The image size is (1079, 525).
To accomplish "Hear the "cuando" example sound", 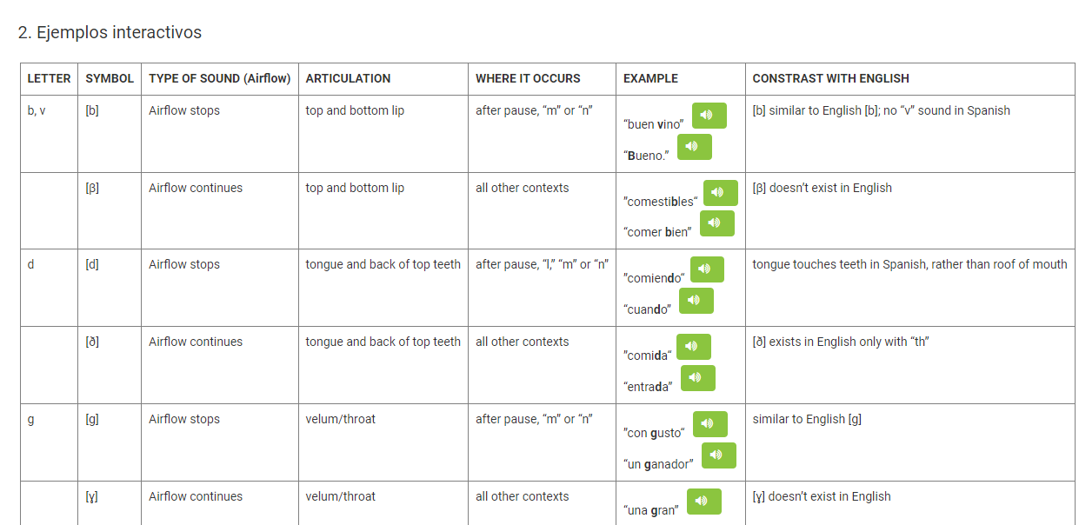I will [696, 301].
